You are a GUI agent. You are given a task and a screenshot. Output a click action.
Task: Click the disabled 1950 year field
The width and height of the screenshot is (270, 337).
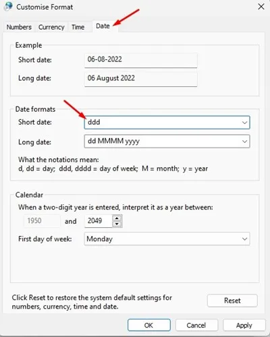(42, 221)
